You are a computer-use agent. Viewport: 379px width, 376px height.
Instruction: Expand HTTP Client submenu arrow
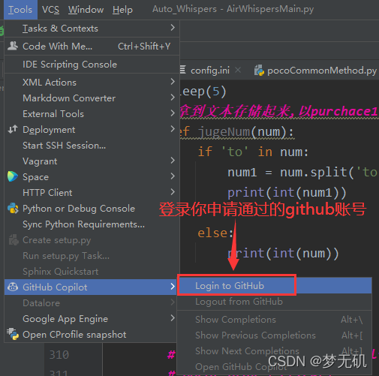[x=173, y=192]
